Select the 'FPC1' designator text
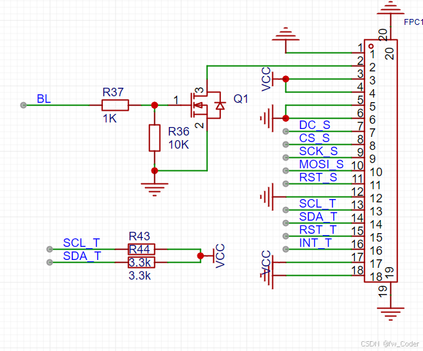 click(x=413, y=22)
